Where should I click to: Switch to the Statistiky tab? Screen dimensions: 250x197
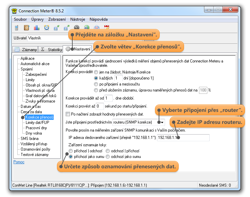click(x=51, y=49)
